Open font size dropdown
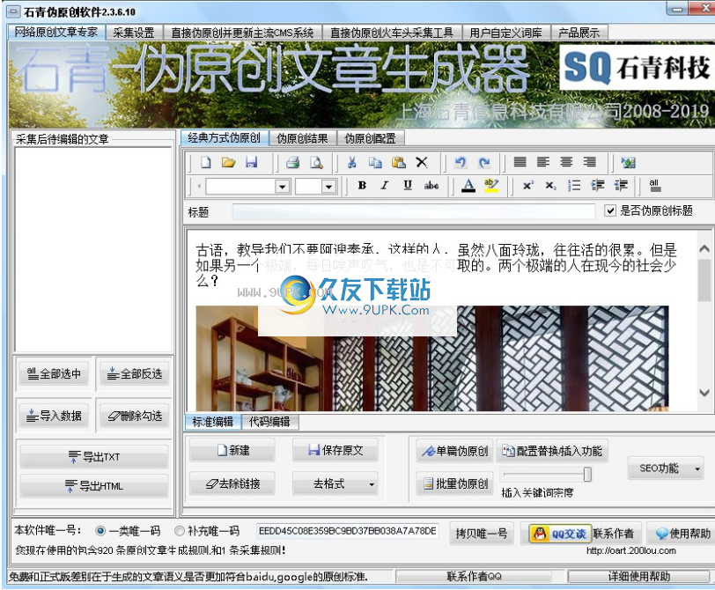 pos(328,187)
